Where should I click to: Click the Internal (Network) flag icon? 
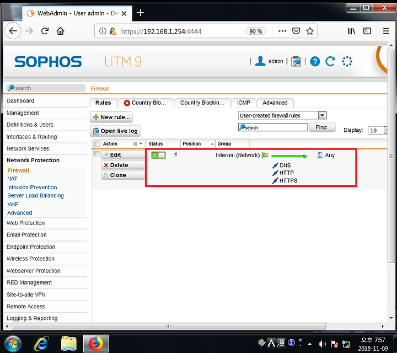coord(265,155)
